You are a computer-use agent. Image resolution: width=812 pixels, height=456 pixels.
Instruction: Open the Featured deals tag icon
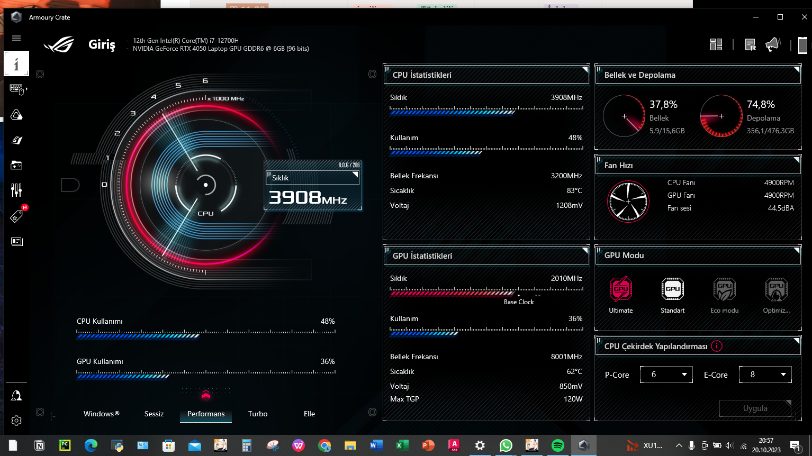pyautogui.click(x=16, y=216)
